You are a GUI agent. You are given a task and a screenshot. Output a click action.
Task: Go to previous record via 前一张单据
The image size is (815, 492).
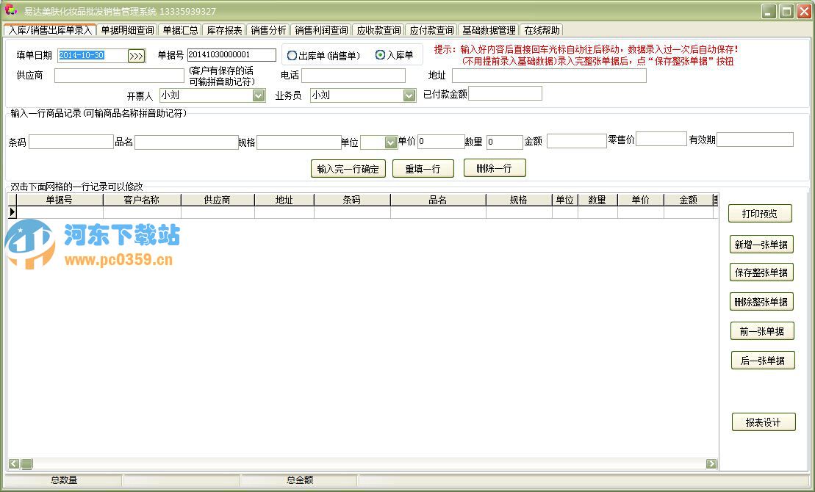(x=761, y=330)
